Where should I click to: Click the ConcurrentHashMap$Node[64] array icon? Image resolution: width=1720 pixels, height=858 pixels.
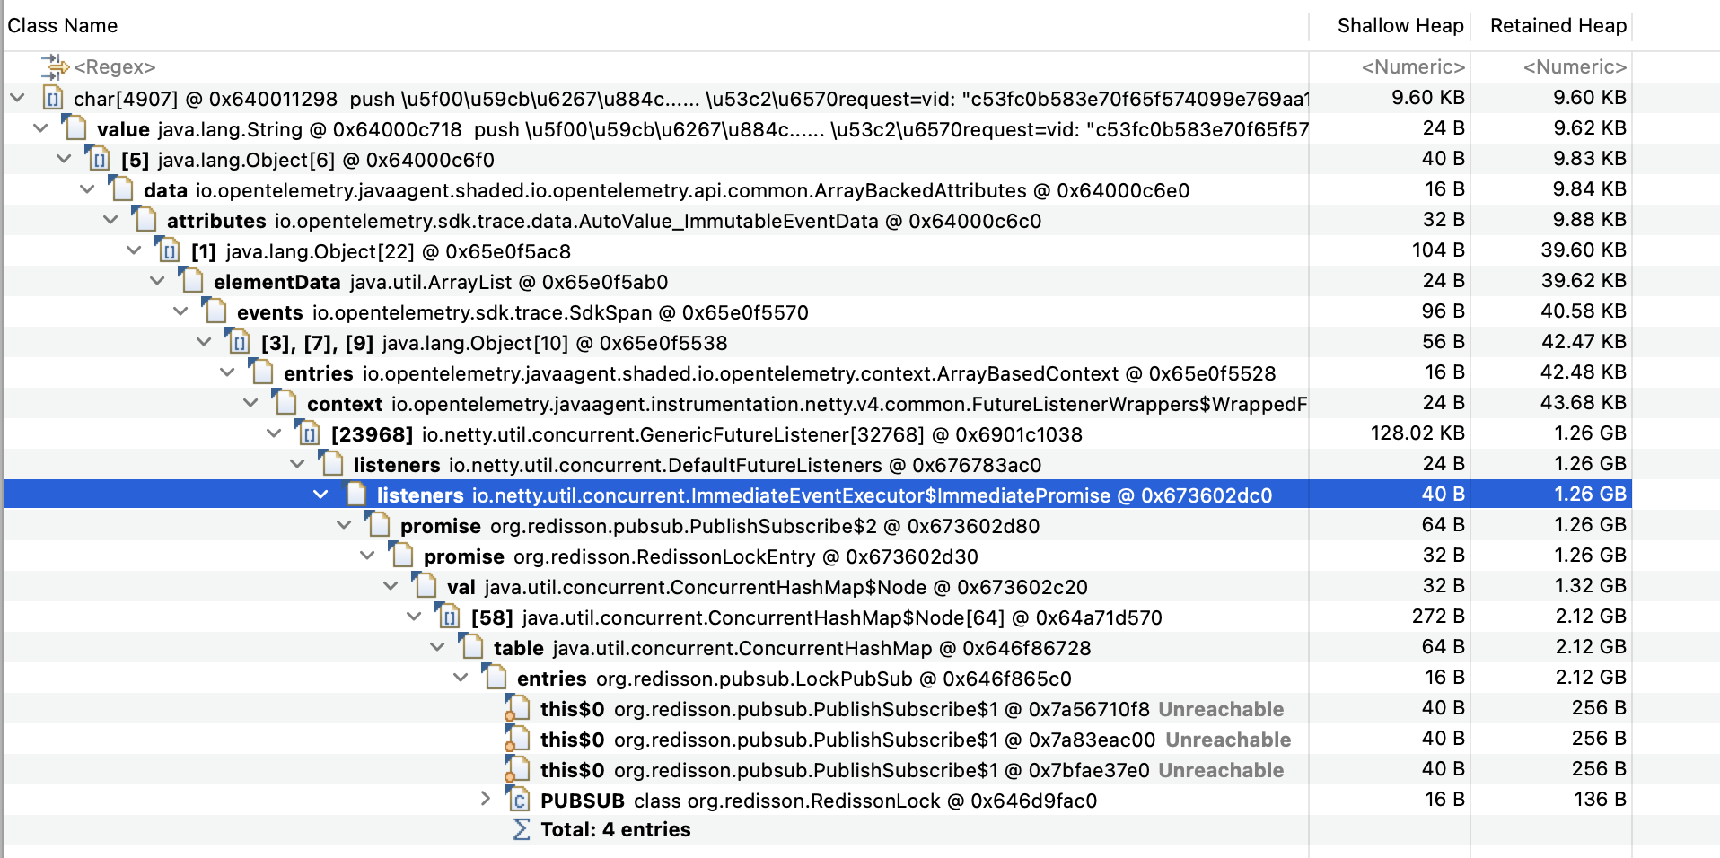pos(449,616)
